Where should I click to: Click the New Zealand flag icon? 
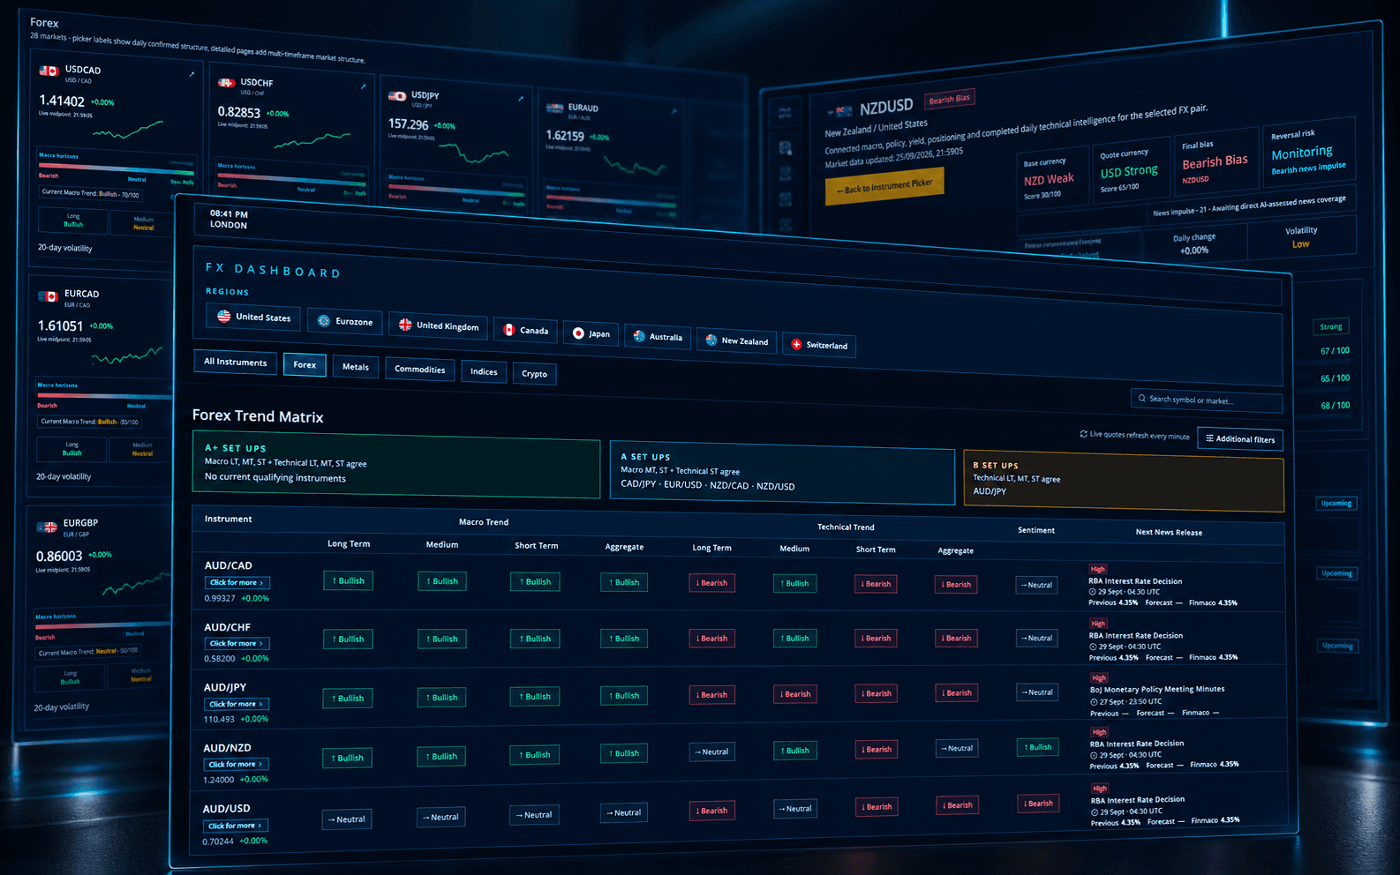pos(711,340)
